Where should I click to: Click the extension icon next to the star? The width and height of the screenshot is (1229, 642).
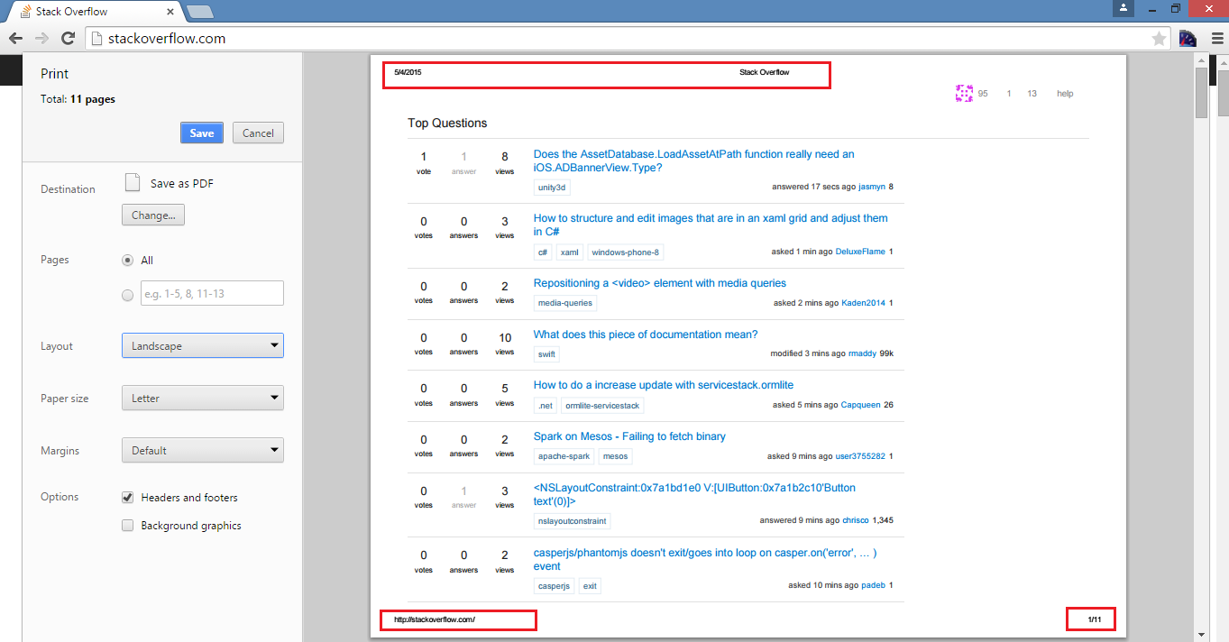pyautogui.click(x=1188, y=39)
